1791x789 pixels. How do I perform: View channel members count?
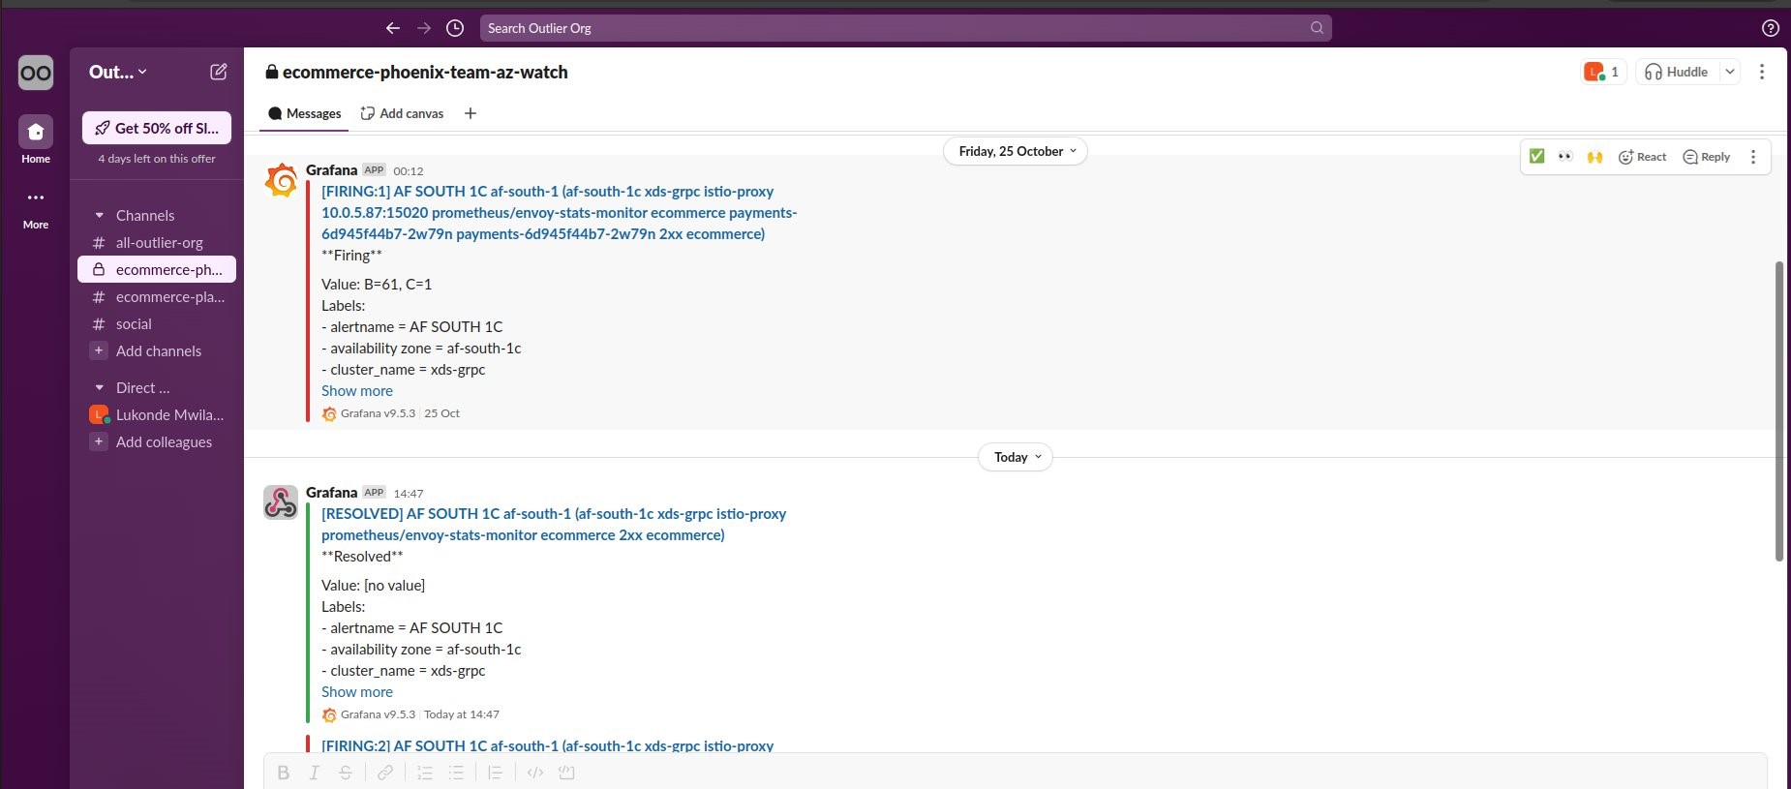tap(1603, 72)
